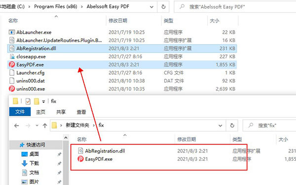Click AbRegistration.dll icon in Abelssoft folder

[12, 48]
